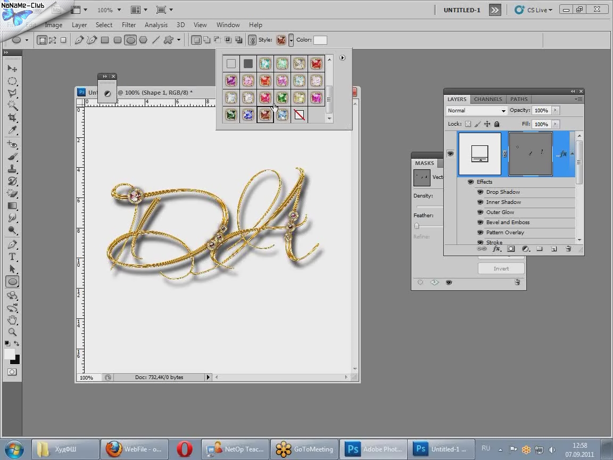Toggle the Shape 1 layer visibility eye
The width and height of the screenshot is (613, 460).
pos(450,154)
